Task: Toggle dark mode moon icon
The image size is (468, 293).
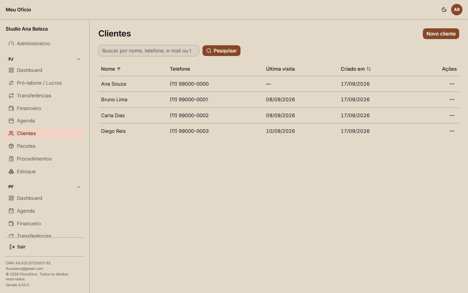Action: tap(444, 10)
